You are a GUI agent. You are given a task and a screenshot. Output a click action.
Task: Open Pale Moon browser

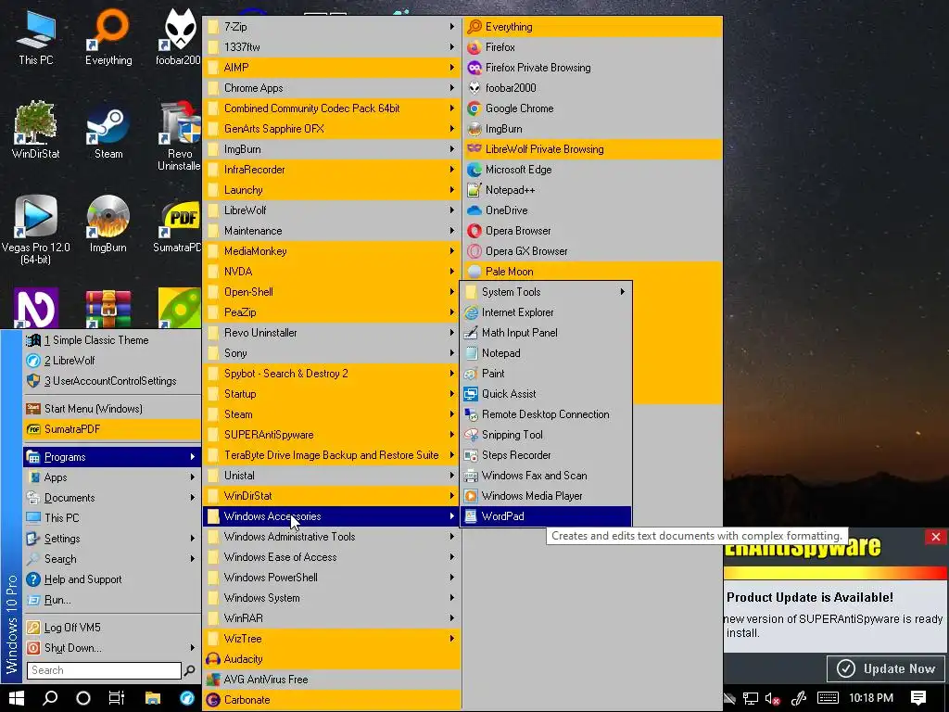(x=593, y=272)
